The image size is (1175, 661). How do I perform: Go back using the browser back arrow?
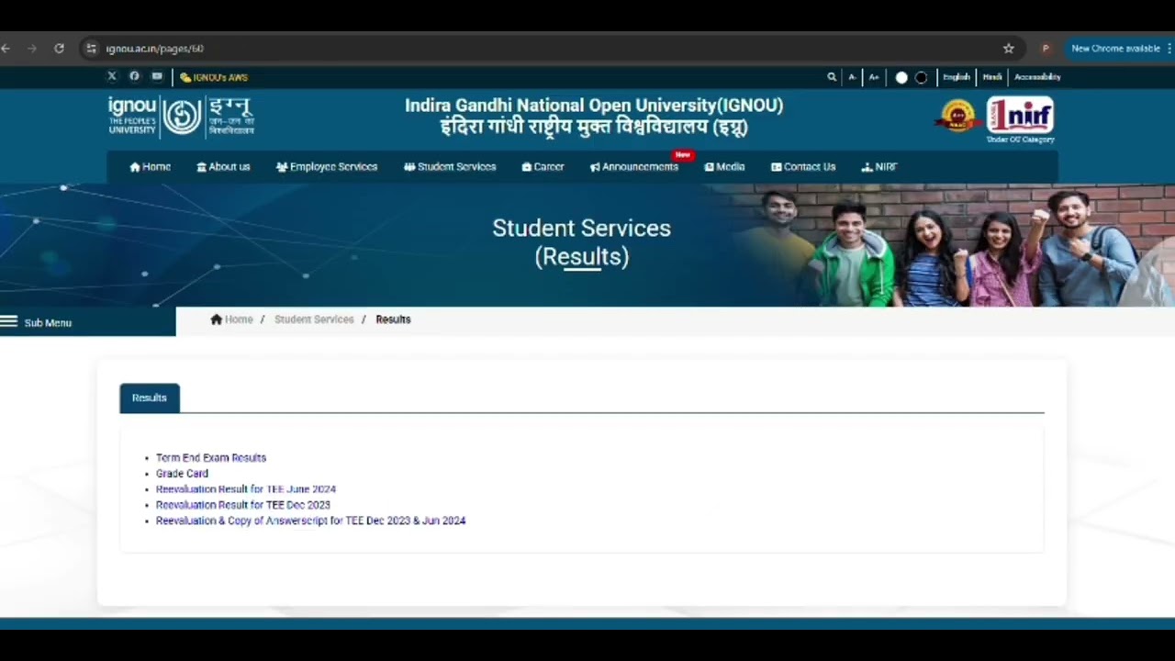pyautogui.click(x=6, y=49)
